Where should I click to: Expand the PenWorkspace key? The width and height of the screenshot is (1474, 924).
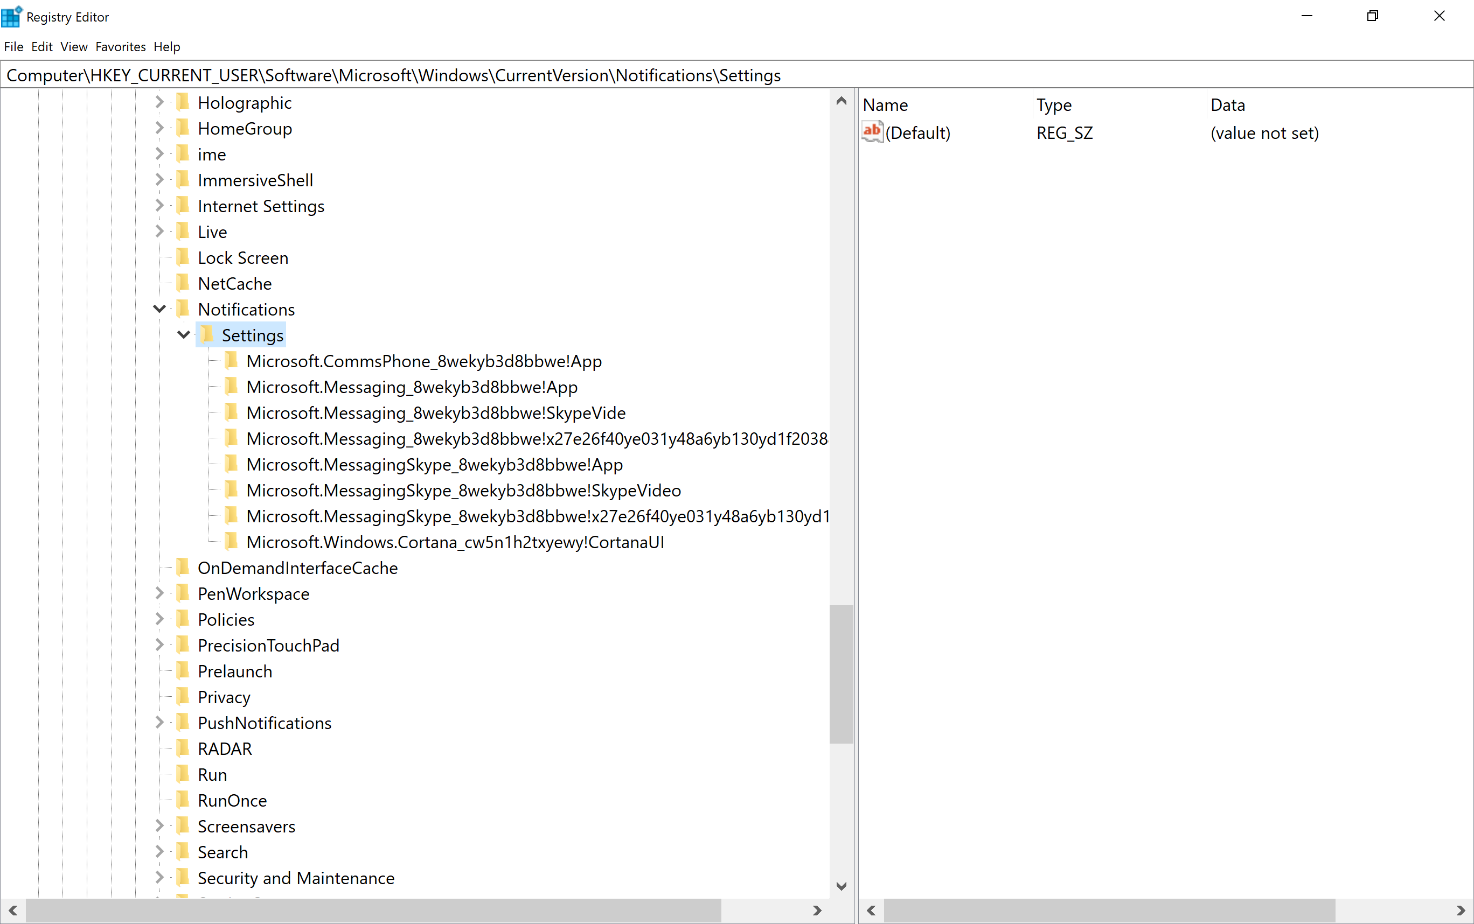pyautogui.click(x=159, y=593)
